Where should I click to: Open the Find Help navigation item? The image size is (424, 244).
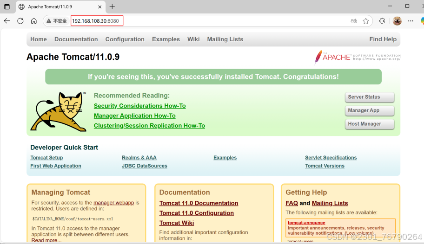point(383,39)
